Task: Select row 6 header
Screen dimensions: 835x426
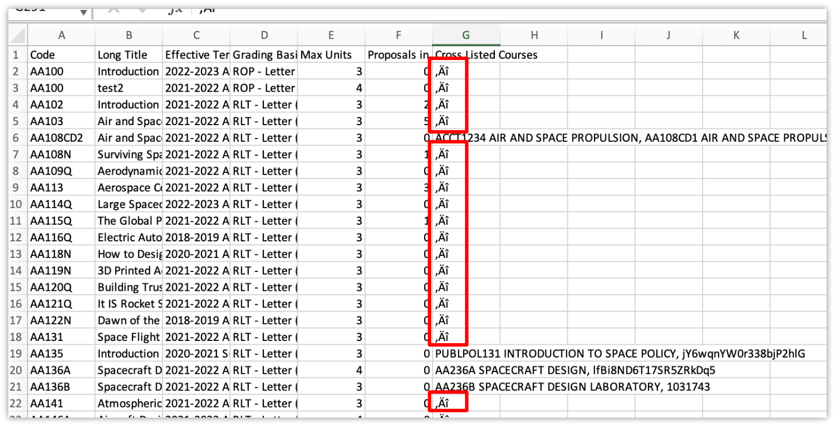Action: pyautogui.click(x=16, y=137)
